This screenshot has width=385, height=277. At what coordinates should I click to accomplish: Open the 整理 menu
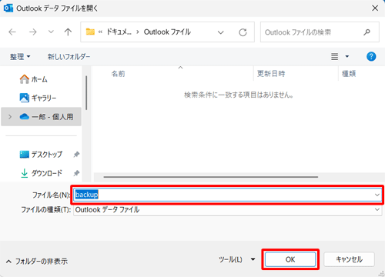tap(20, 57)
